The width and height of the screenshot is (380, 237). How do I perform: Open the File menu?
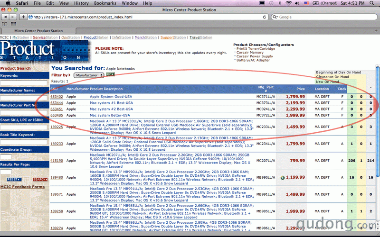37,3
